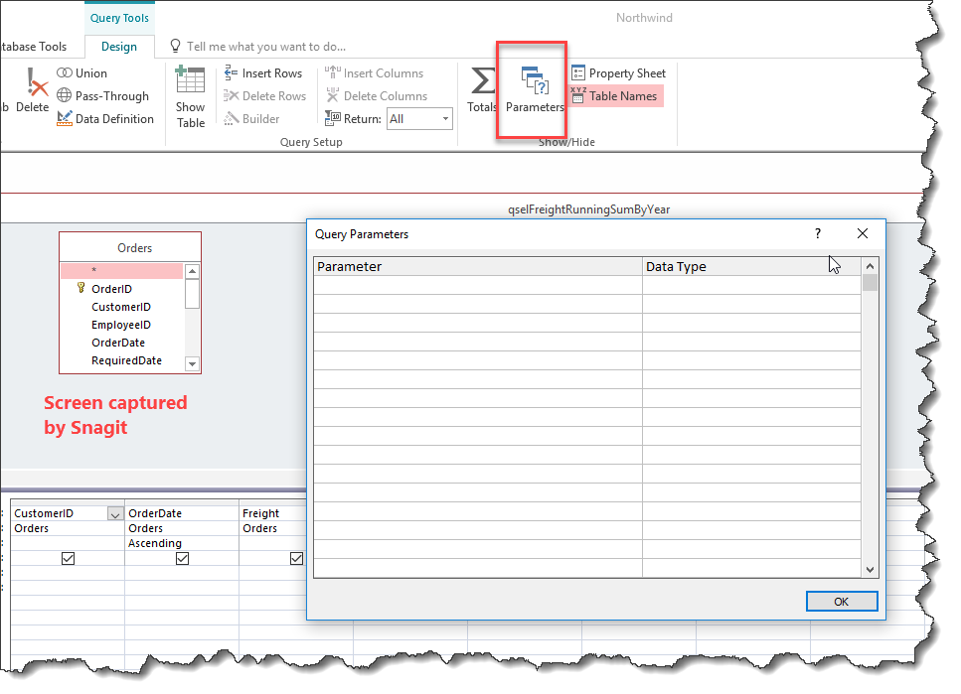Viewport: 961px width, 694px height.
Task: Select OrderDate in the Orders field list
Action: pos(118,343)
